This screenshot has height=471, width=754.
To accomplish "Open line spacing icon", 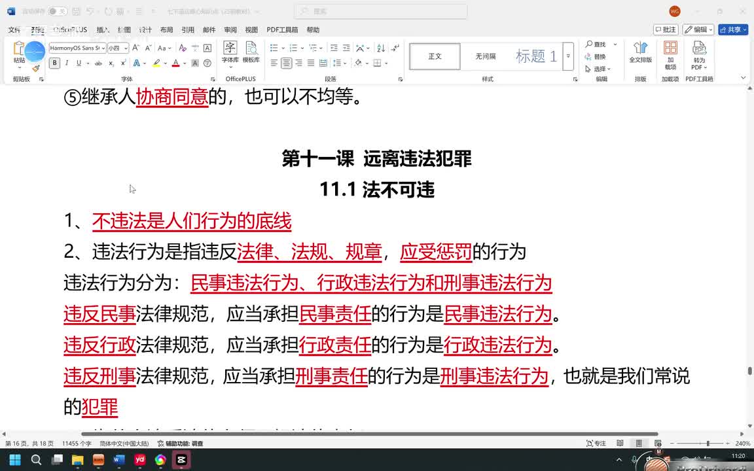I will (337, 63).
